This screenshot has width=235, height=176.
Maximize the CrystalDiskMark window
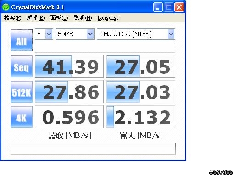[x=168, y=7]
